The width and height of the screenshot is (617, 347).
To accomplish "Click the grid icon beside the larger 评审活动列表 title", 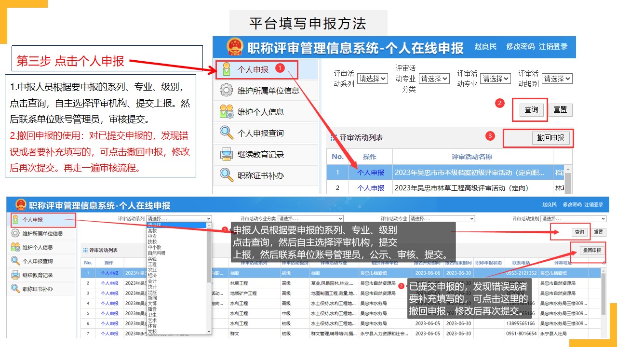I will click(333, 138).
